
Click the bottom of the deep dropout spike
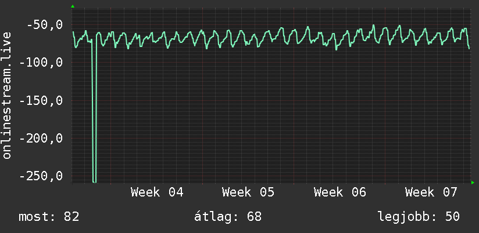click(94, 181)
